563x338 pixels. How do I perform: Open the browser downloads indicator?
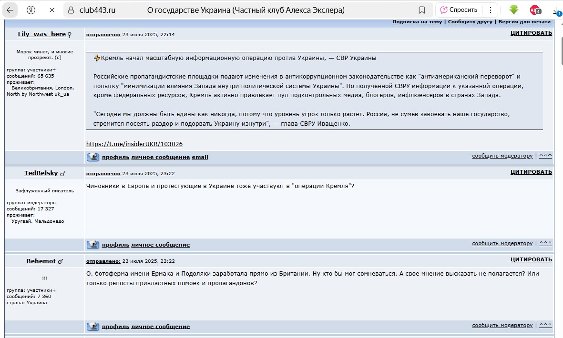(x=558, y=11)
